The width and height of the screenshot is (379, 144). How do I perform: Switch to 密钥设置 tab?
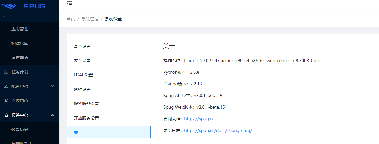click(109, 89)
